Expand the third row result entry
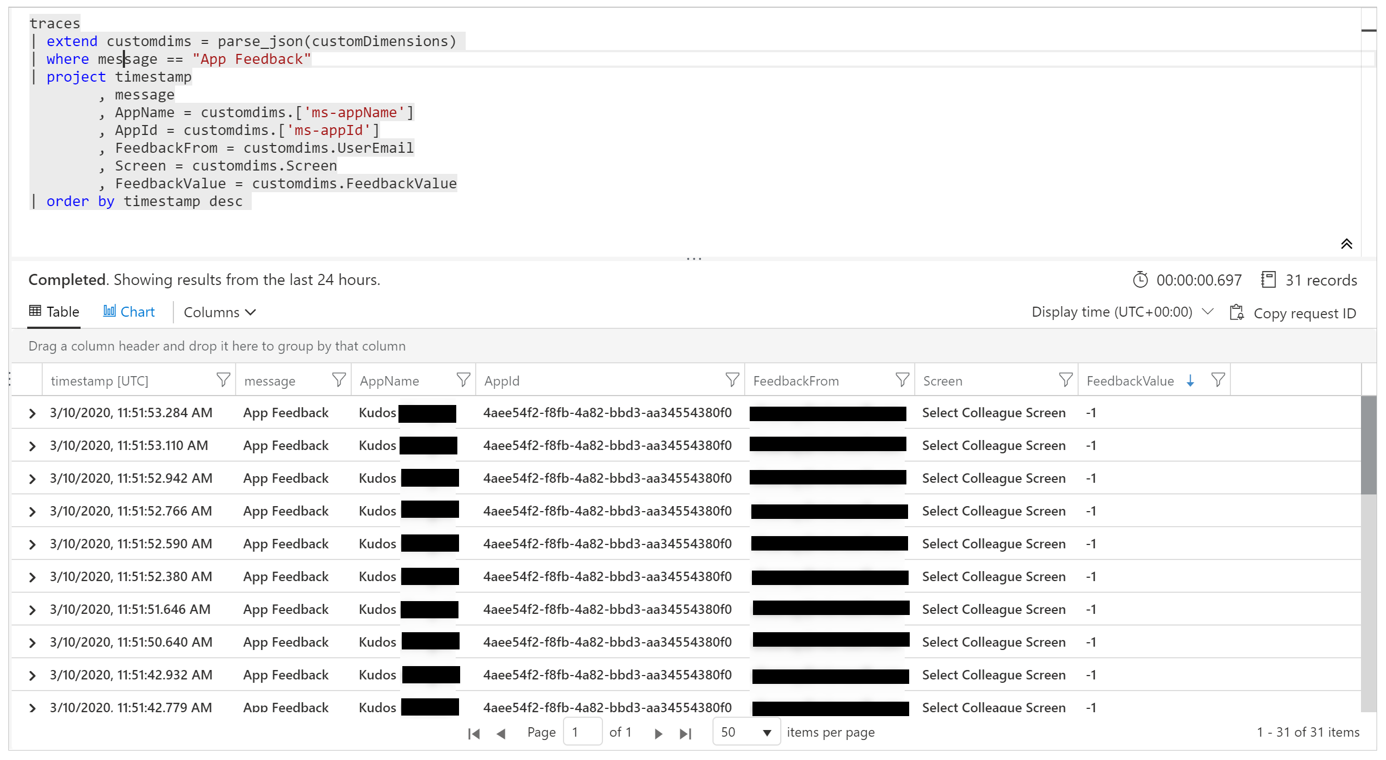The height and width of the screenshot is (760, 1386). click(33, 478)
